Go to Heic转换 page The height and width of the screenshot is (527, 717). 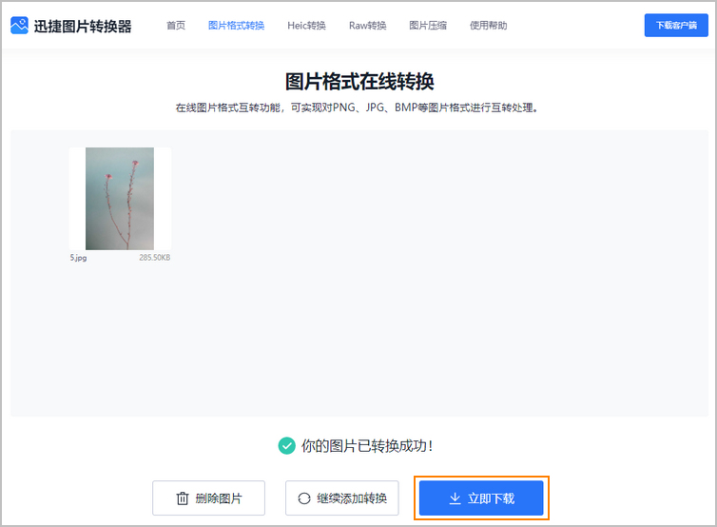306,26
